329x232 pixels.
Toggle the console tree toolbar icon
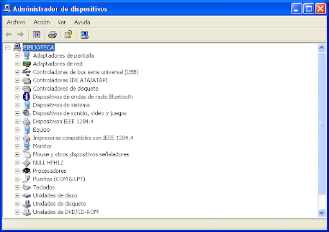[36, 35]
